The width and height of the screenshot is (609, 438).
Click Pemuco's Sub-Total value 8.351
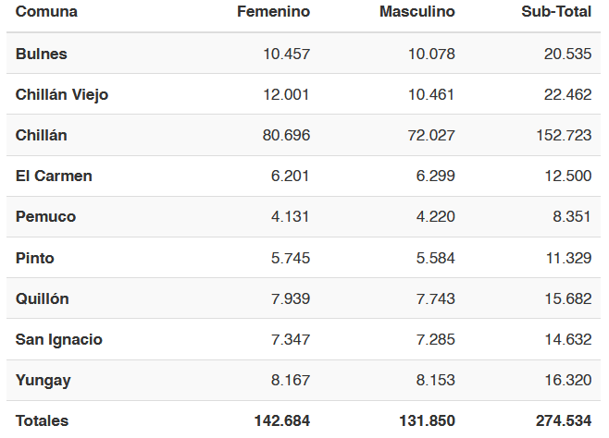pos(572,216)
